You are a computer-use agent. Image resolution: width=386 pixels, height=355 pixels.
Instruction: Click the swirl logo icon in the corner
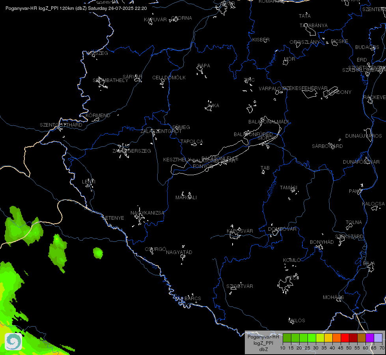13,342
